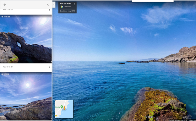Open the Cubo3D SL contributor link

[x=67, y=7]
